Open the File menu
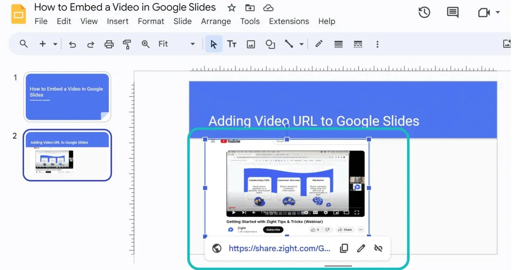517x270 pixels. coord(41,21)
